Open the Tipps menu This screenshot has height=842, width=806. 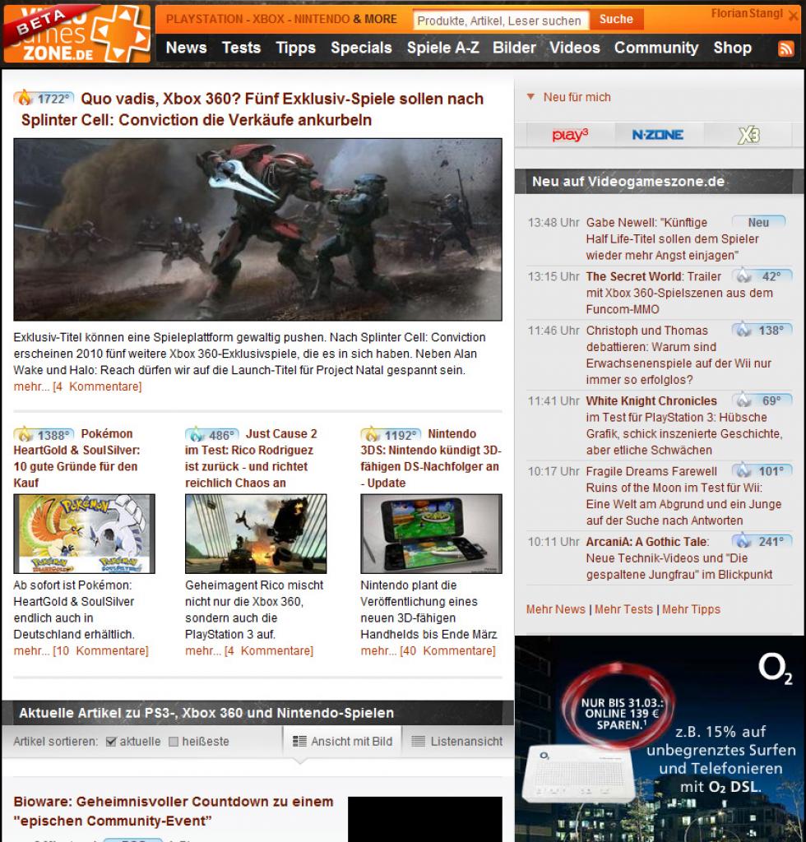[x=296, y=48]
